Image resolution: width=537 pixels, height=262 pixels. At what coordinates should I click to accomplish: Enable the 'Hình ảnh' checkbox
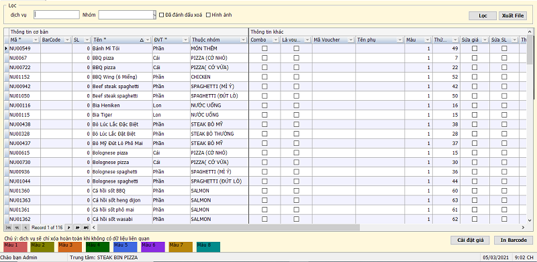tap(208, 15)
